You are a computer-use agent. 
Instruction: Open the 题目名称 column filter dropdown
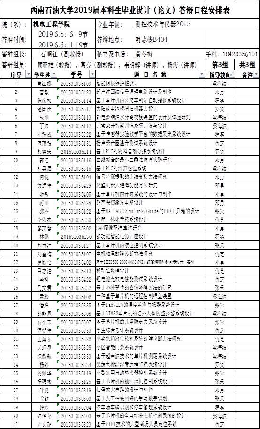pyautogui.click(x=202, y=75)
